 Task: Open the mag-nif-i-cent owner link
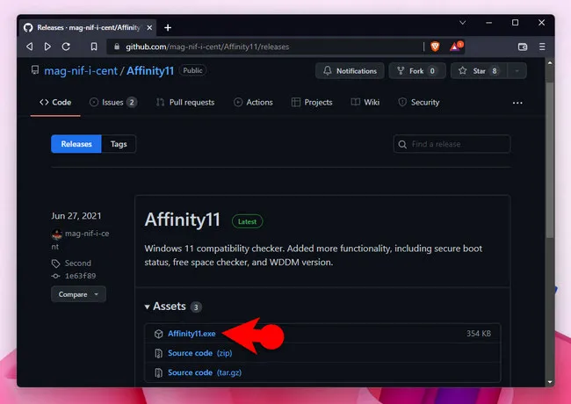point(81,70)
